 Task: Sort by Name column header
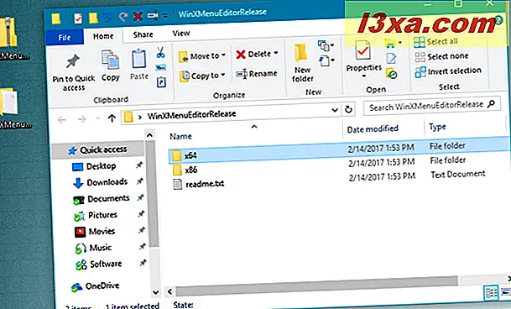click(x=180, y=136)
